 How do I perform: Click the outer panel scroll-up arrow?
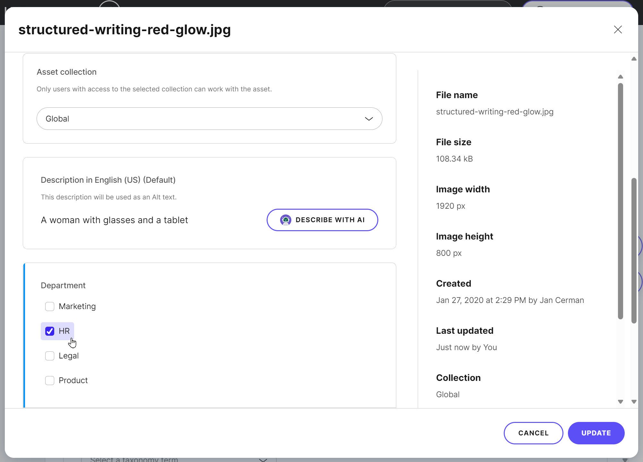pyautogui.click(x=634, y=59)
